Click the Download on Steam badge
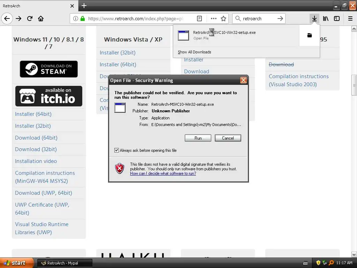 click(49, 69)
